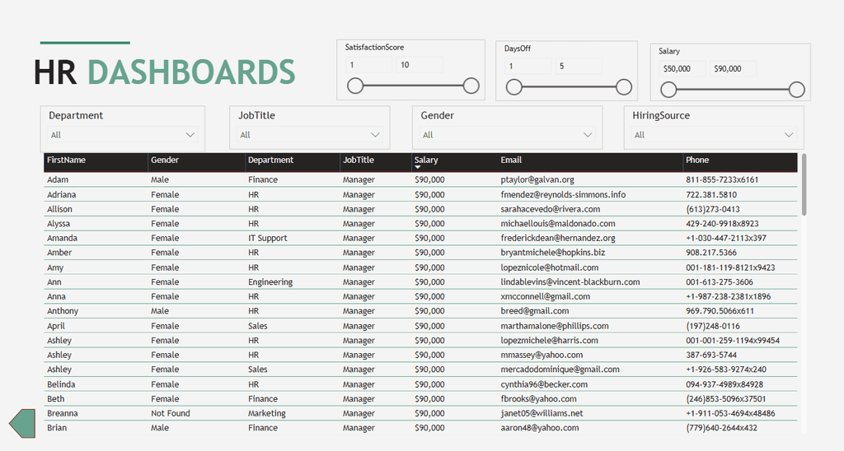
Task: Click DaysOff maximum value field
Action: 579,66
